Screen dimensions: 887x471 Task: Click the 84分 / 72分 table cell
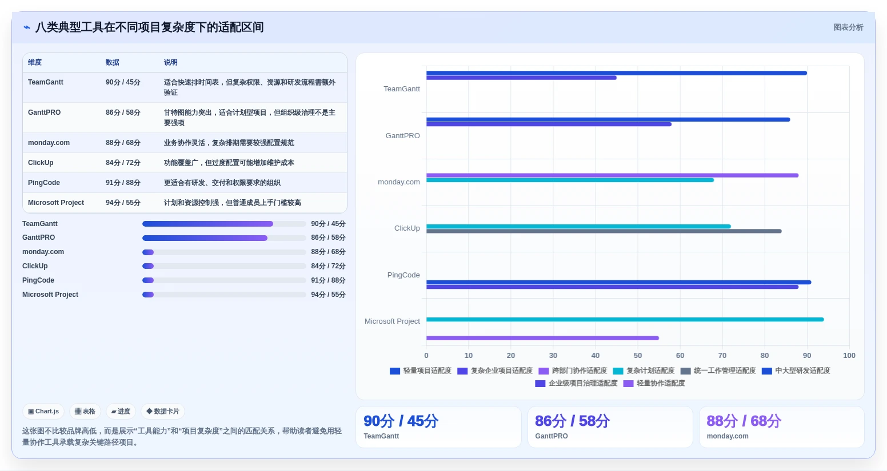pyautogui.click(x=123, y=163)
